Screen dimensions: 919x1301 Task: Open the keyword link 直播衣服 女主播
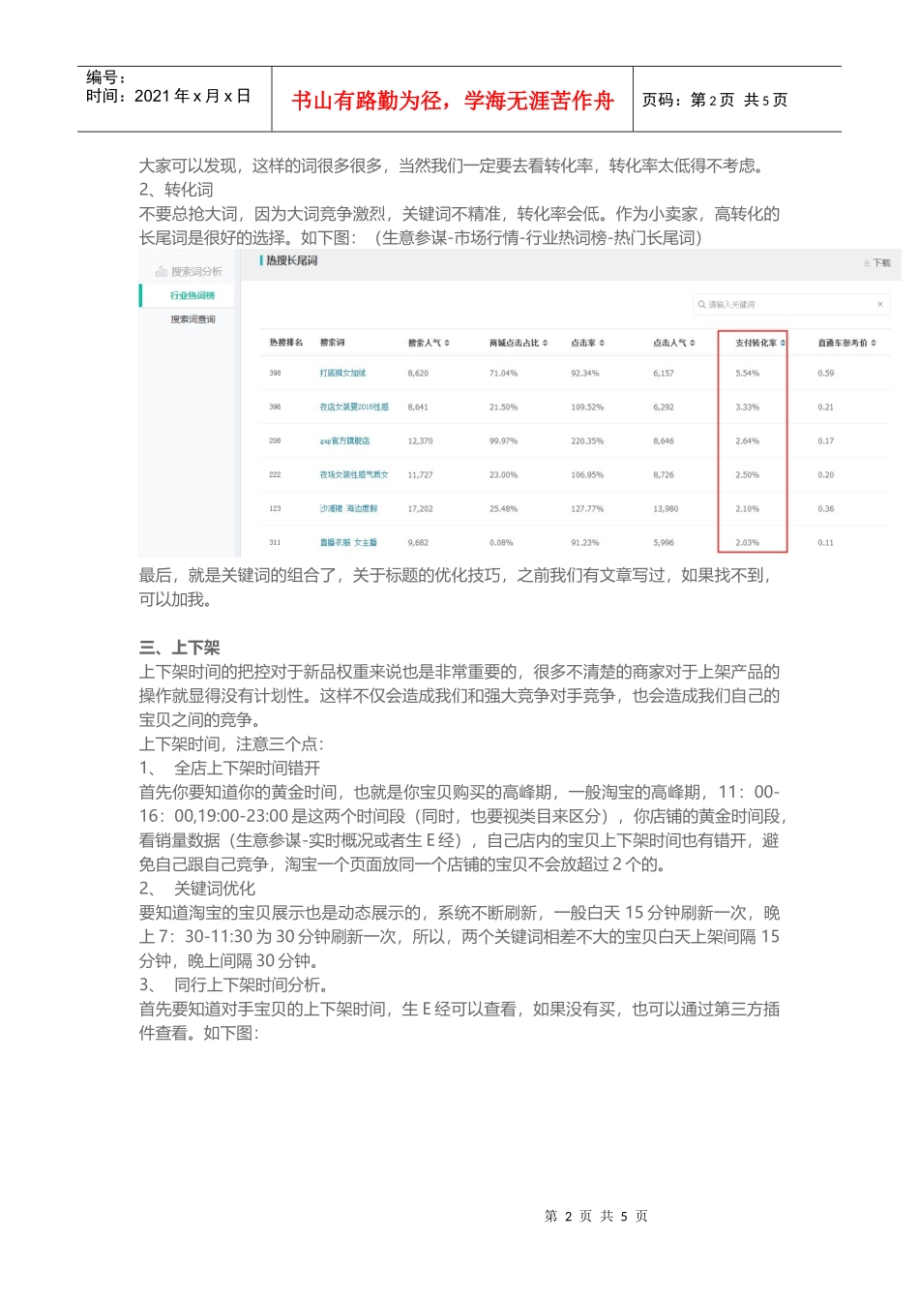[x=348, y=542]
